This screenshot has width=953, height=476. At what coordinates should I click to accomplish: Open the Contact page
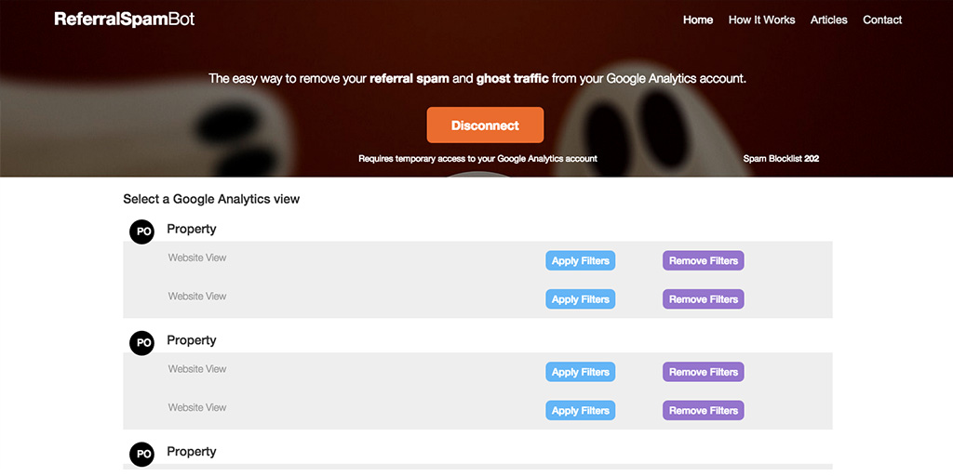coord(882,20)
